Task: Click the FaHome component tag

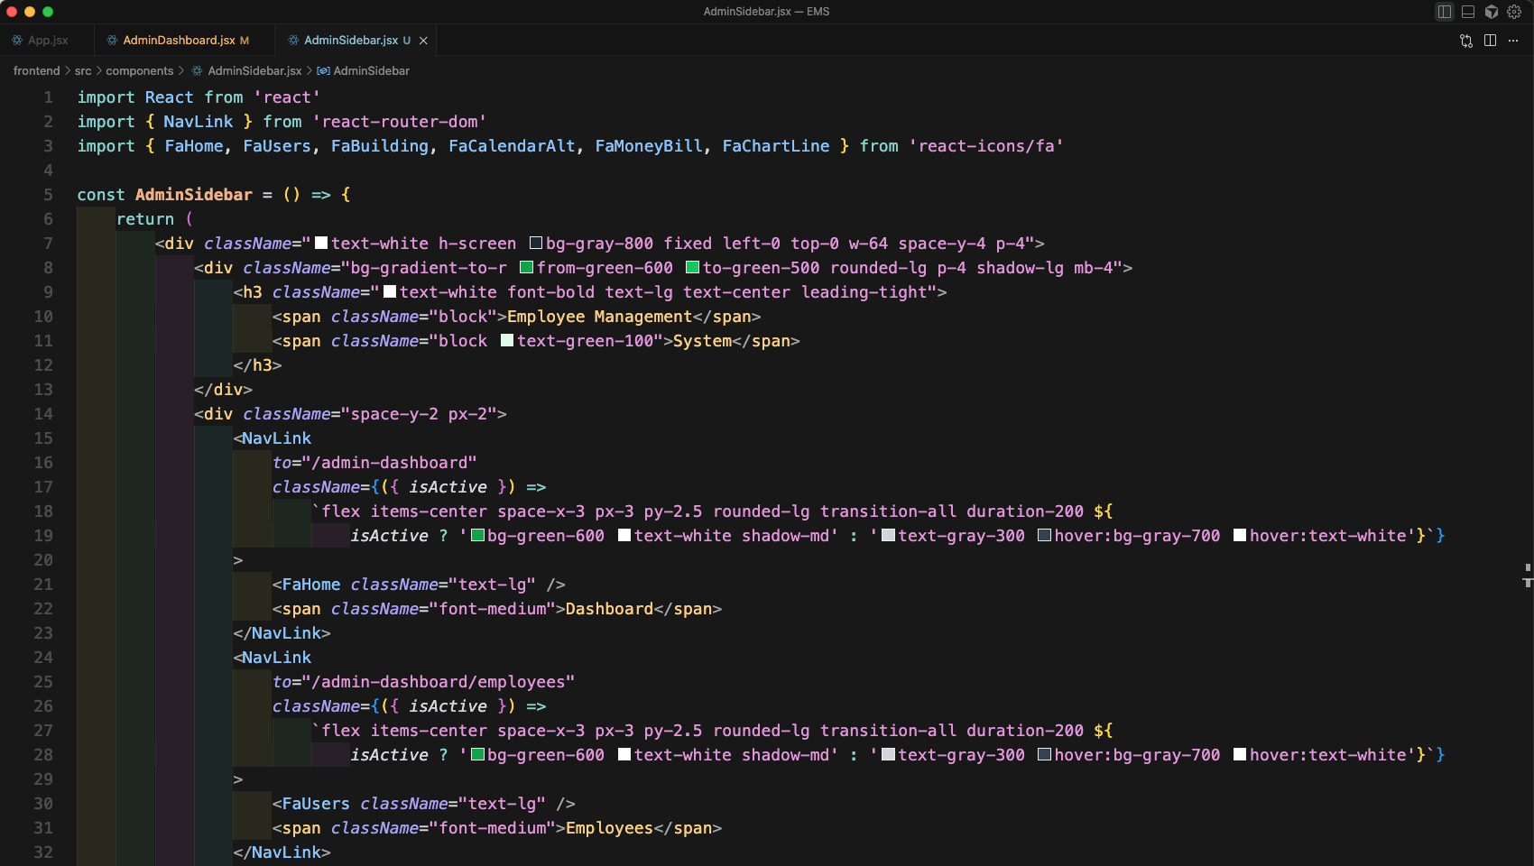Action: click(x=311, y=585)
